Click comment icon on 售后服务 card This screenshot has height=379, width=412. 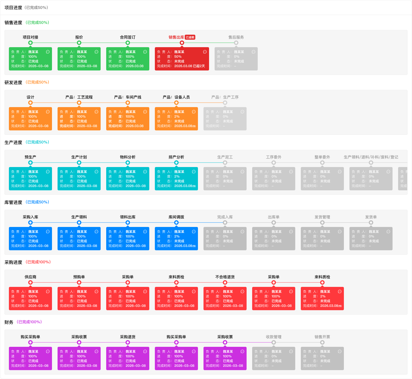(254, 52)
